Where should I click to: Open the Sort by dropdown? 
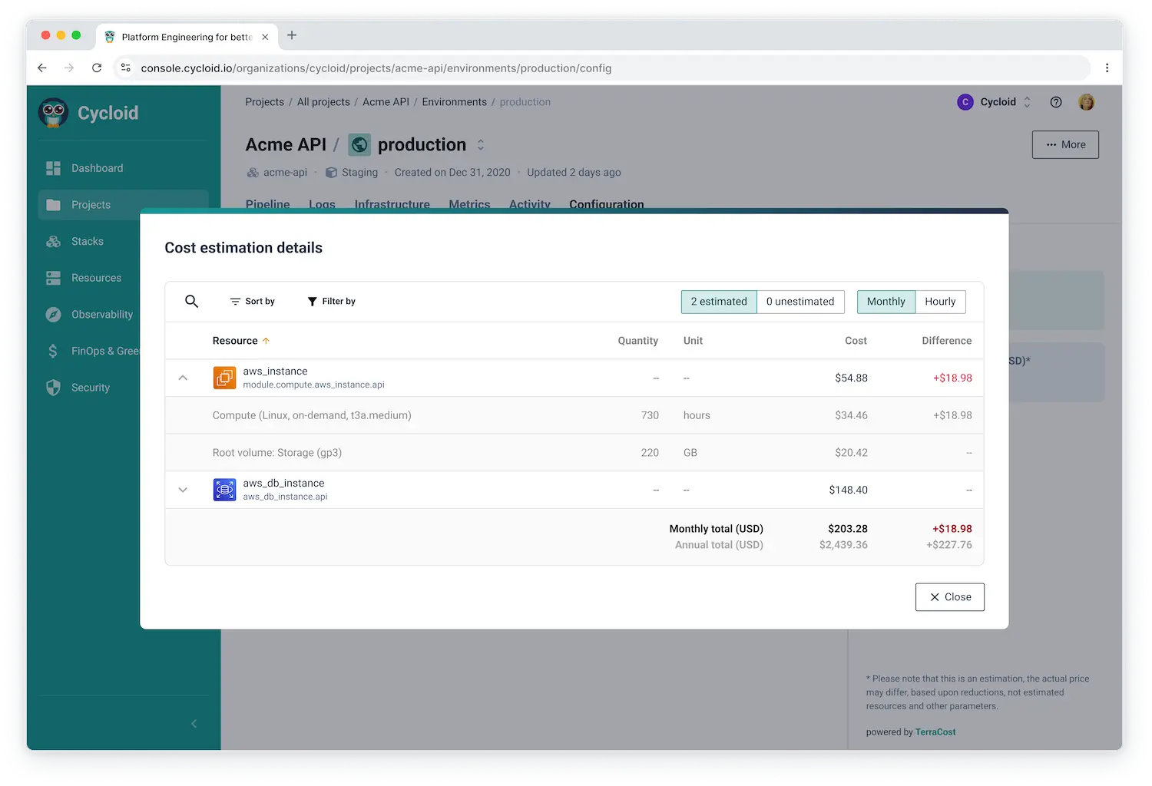pos(252,302)
